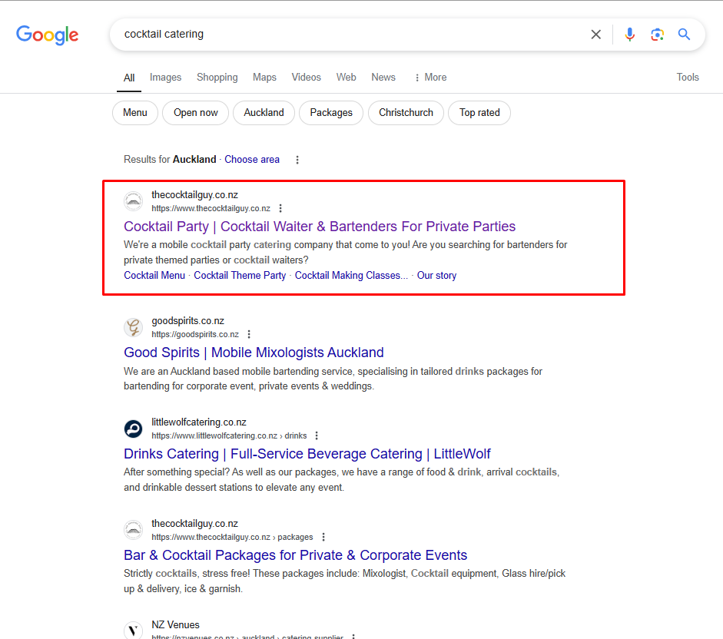This screenshot has width=723, height=639.
Task: Select the All tab
Action: [129, 78]
